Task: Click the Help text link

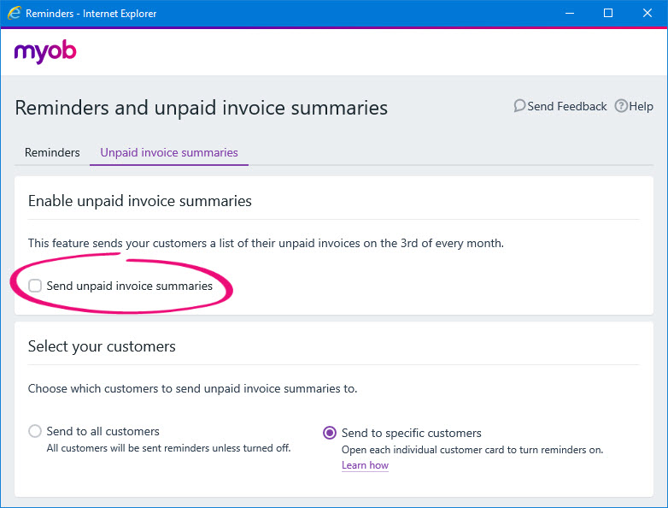Action: (x=641, y=106)
